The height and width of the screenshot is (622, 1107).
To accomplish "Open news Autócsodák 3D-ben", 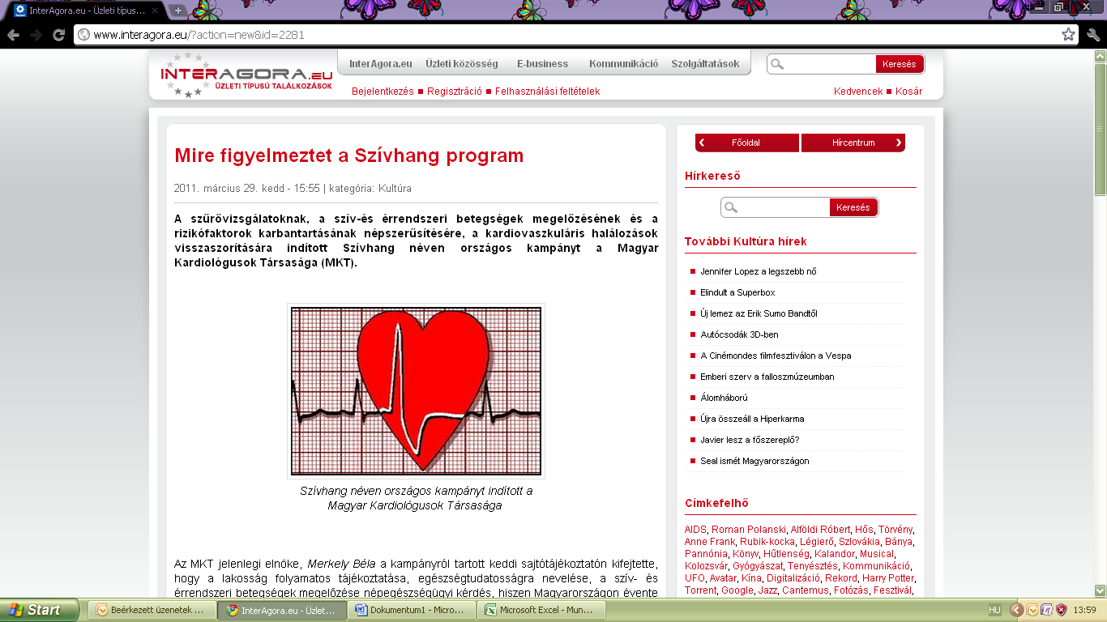I will (x=739, y=334).
